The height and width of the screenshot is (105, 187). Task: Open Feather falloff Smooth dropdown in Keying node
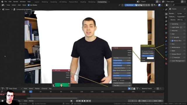(124, 80)
